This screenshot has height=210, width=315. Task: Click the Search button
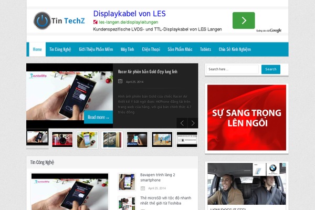click(271, 69)
